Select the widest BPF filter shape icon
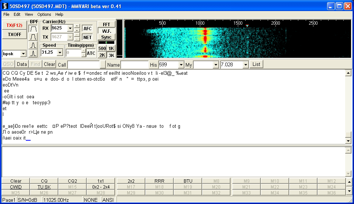Screen dimensions: 354x204 click(x=33, y=29)
